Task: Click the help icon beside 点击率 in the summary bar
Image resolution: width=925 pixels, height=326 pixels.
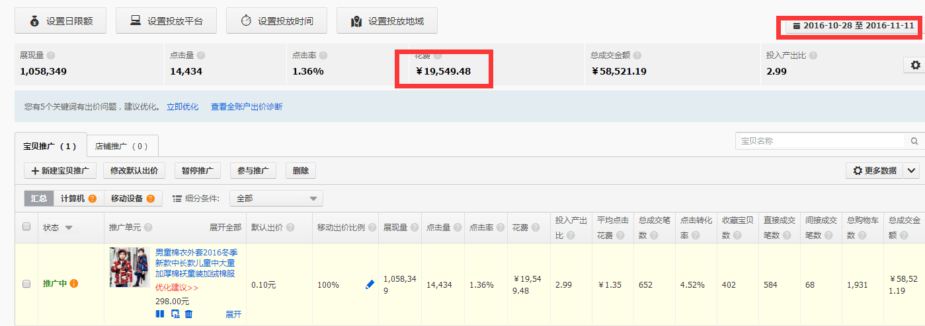Action: 323,56
